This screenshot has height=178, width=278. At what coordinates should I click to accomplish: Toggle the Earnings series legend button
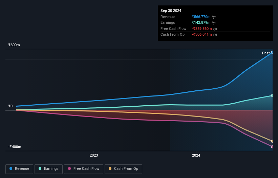tap(48, 169)
